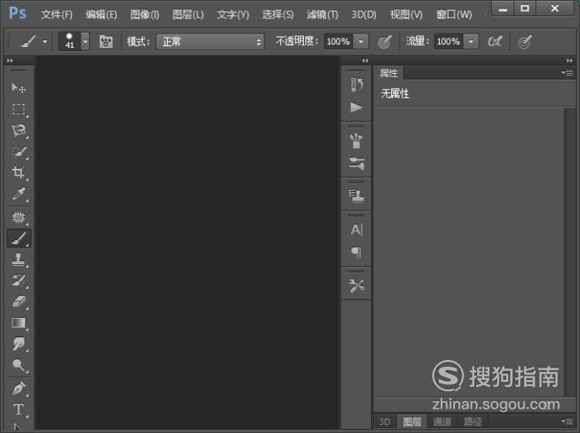Open the Brush panel icon
Screen dimensions: 580x433
[x=357, y=164]
